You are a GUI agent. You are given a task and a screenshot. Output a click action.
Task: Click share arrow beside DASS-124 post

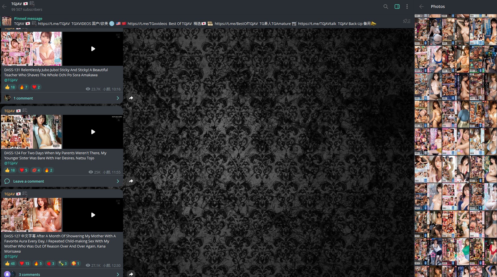131,181
